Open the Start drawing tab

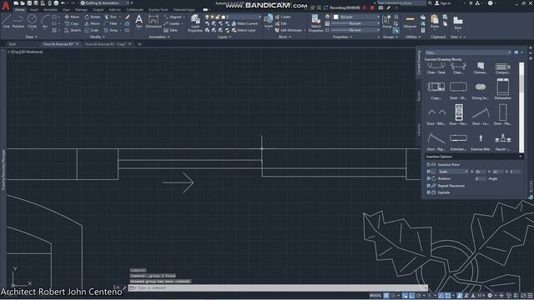[13, 44]
